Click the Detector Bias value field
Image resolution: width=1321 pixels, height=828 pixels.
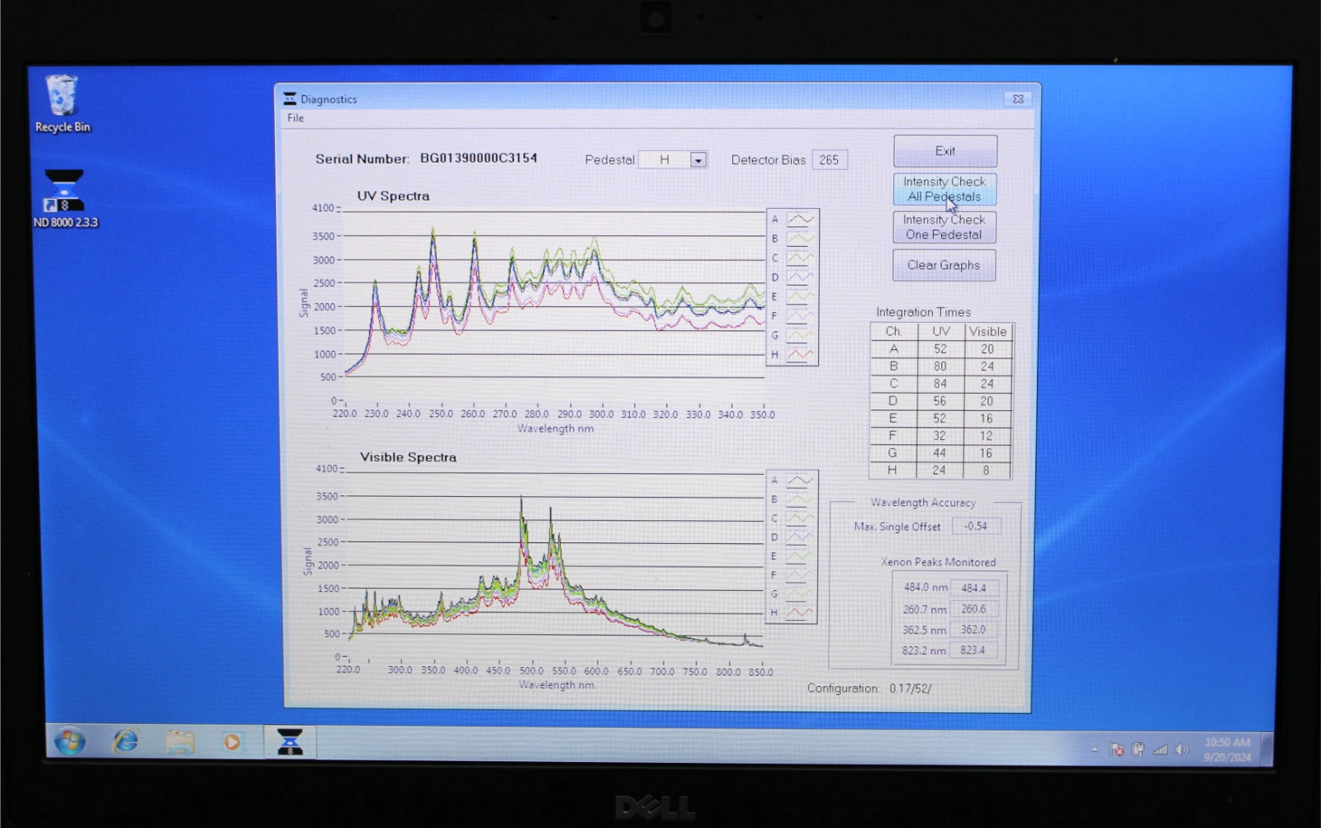tap(830, 160)
